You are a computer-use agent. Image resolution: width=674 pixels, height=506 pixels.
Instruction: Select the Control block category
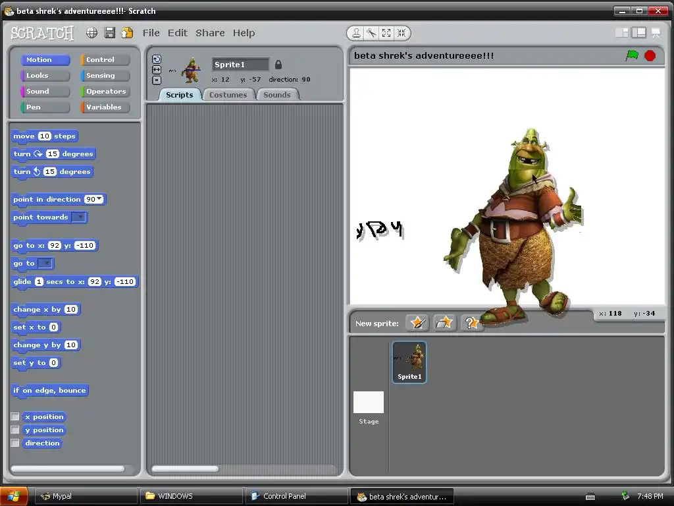point(105,59)
